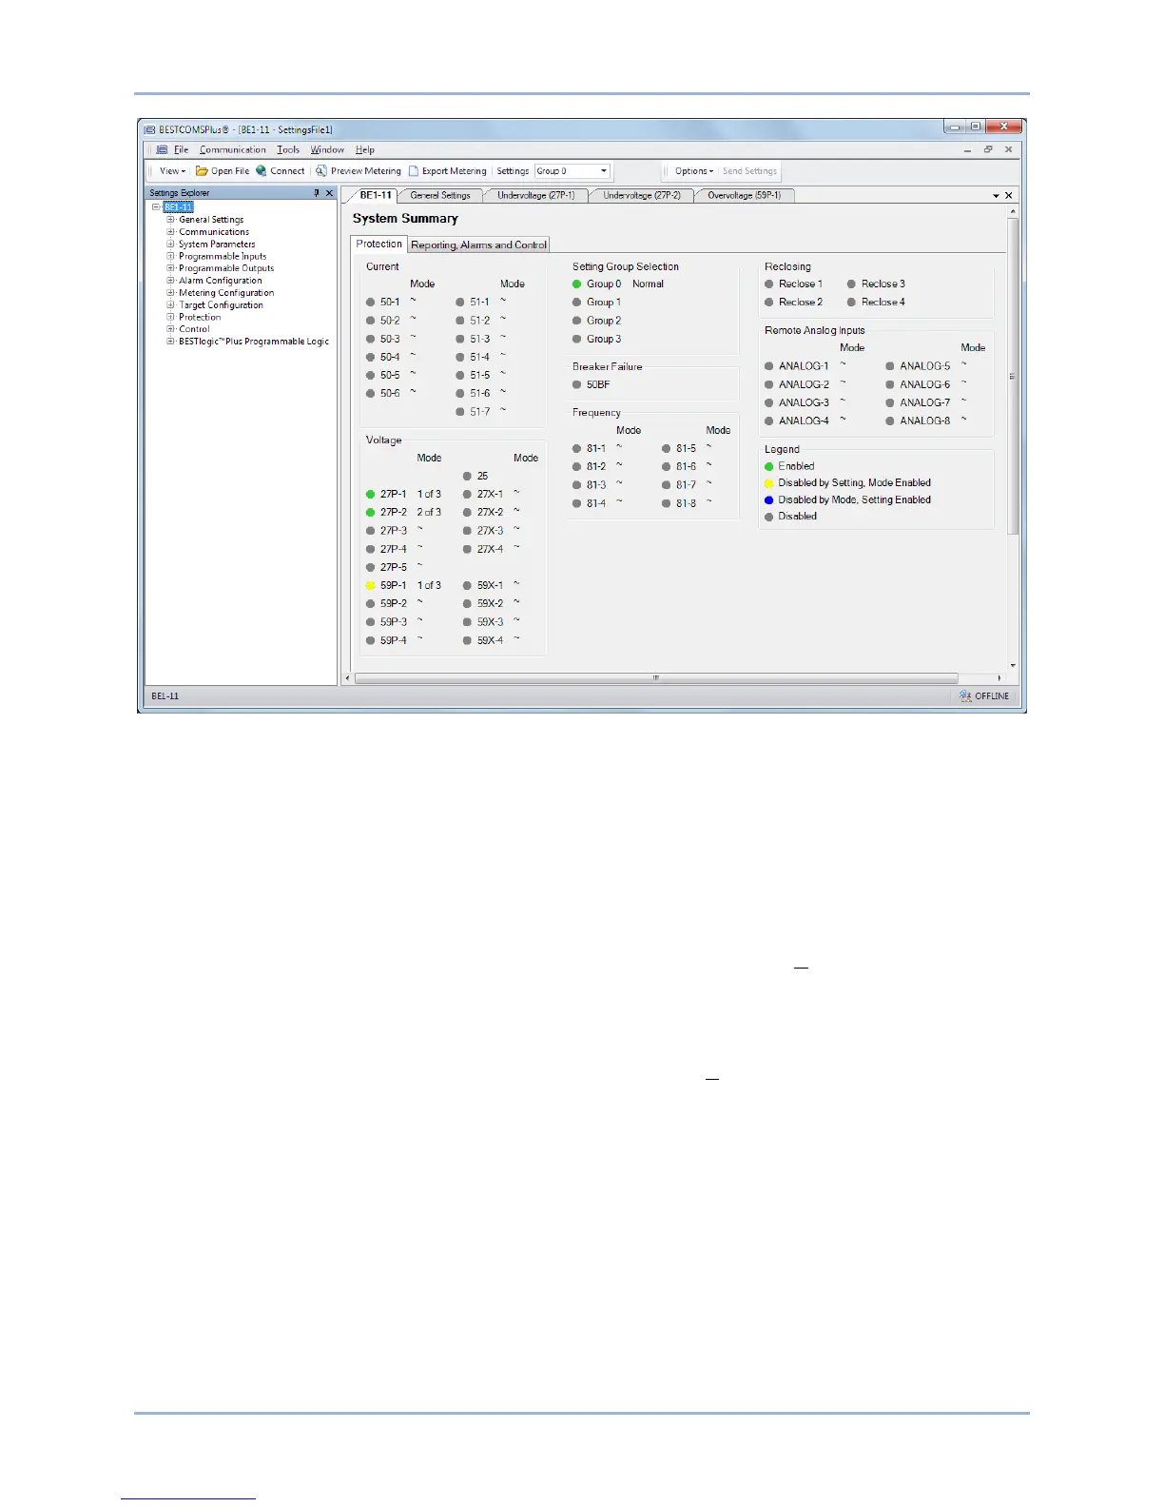1164x1507 pixels.
Task: Open the Tools menu
Action: pyautogui.click(x=288, y=149)
